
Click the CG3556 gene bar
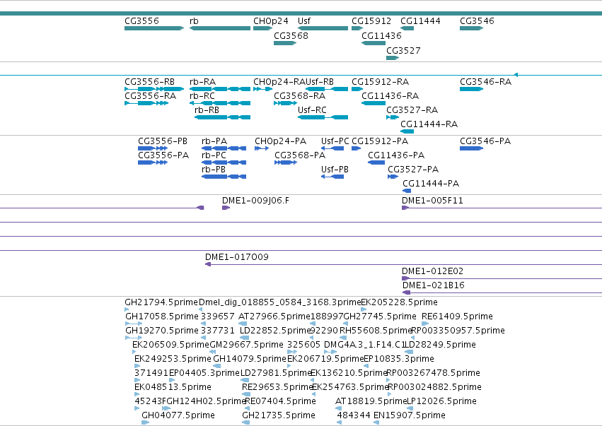[154, 28]
